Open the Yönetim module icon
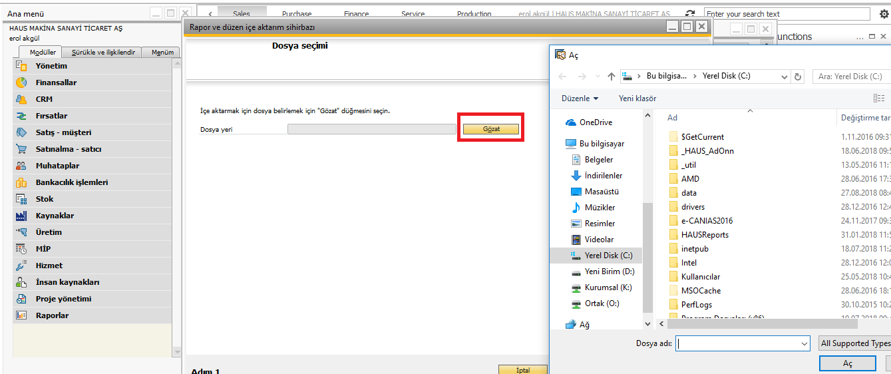The width and height of the screenshot is (891, 374). pos(21,66)
